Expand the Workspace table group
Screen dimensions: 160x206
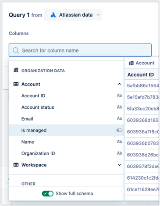click(119, 165)
